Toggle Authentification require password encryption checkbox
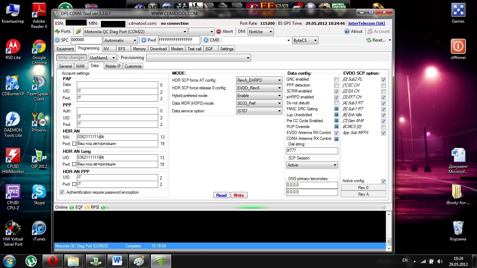This screenshot has height=268, width=477. tap(62, 192)
